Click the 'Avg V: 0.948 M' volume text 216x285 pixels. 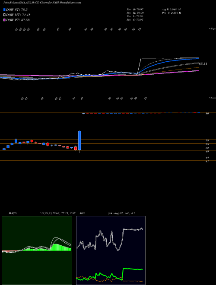point(171,9)
